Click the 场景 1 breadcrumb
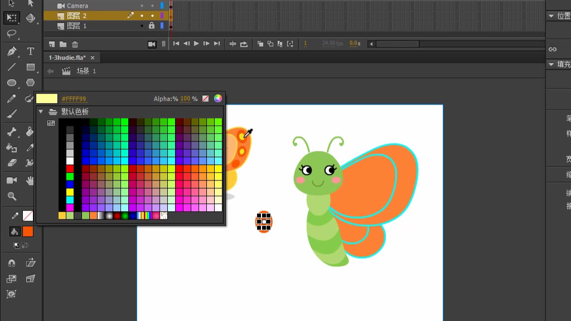This screenshot has width=571, height=321. click(86, 71)
